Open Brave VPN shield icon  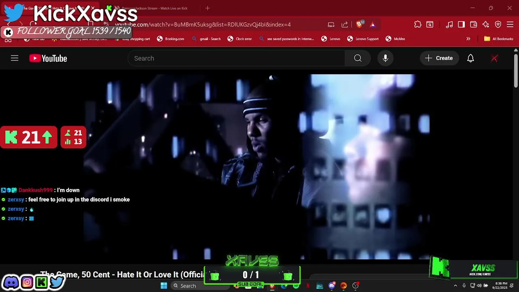point(498,25)
